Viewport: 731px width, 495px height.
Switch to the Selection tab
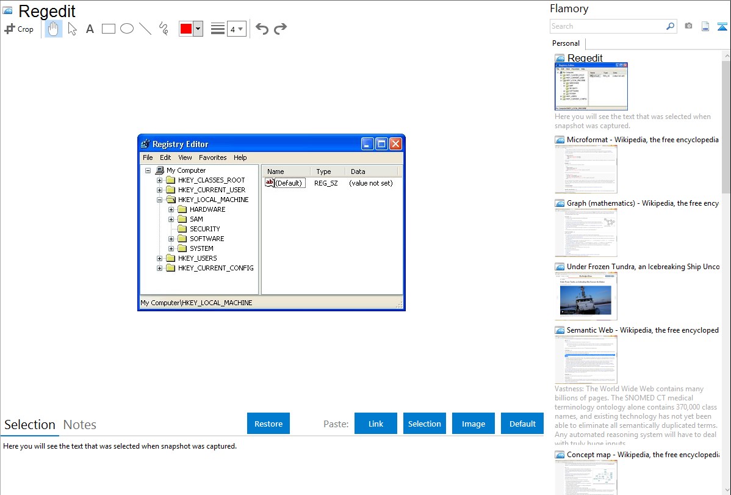tap(30, 425)
